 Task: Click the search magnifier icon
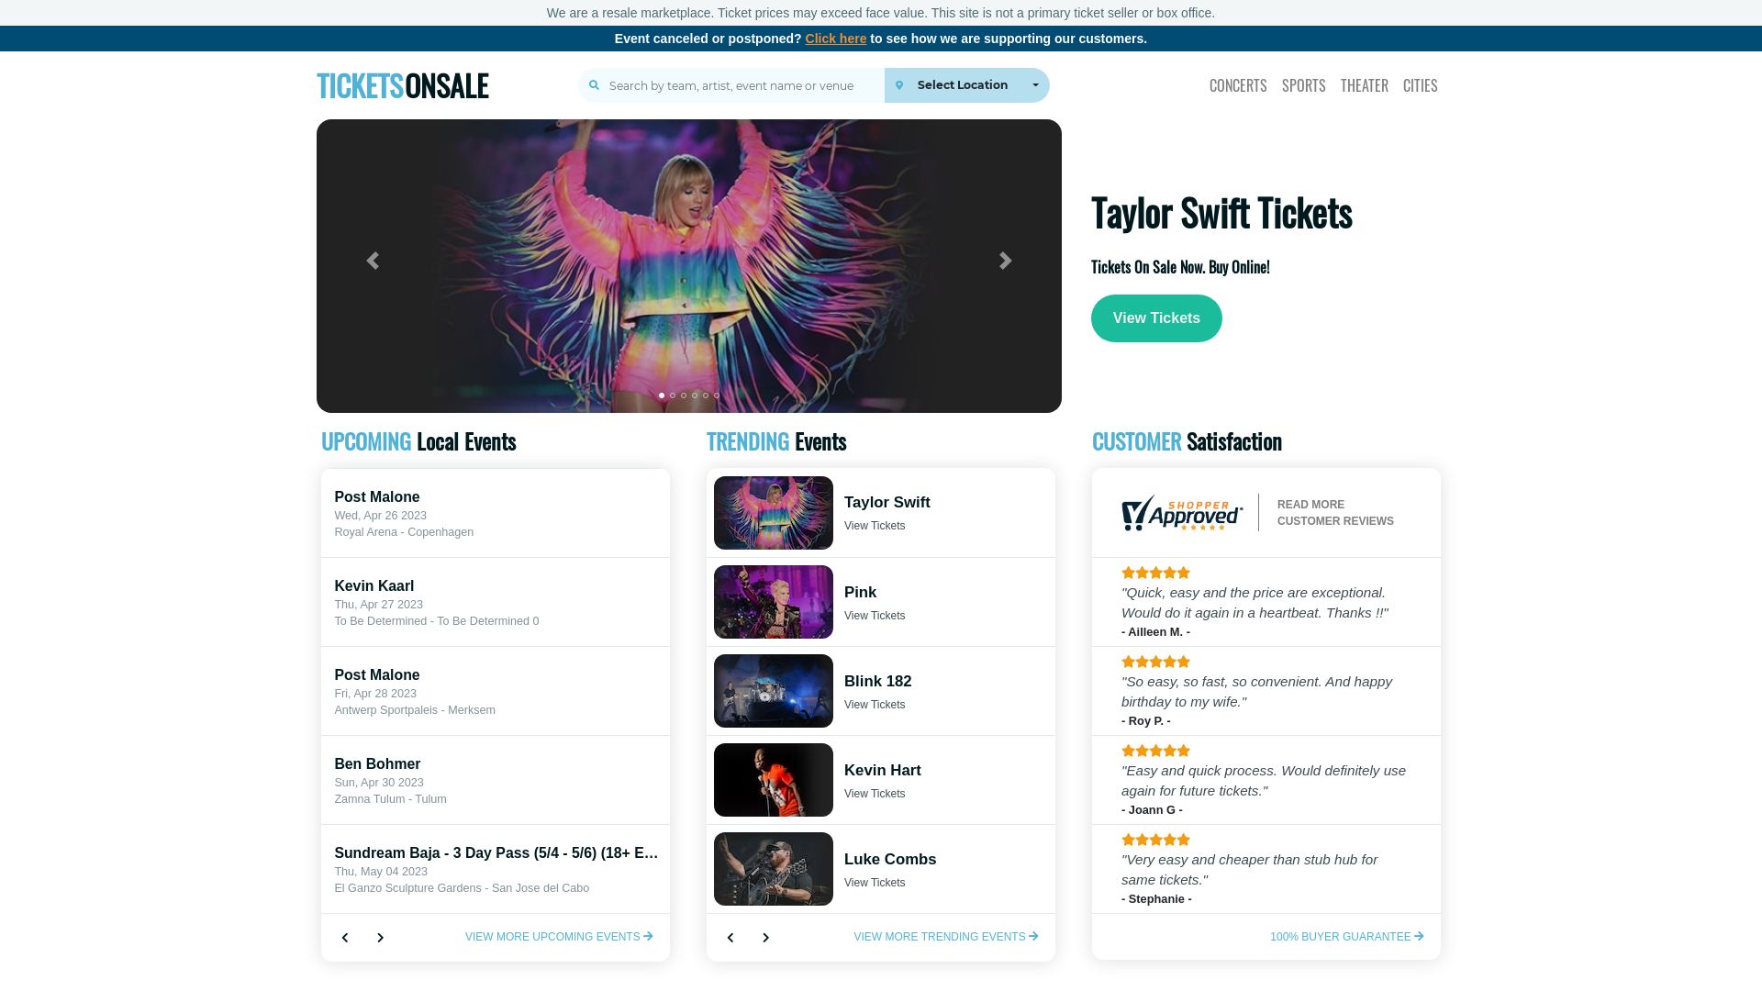(594, 85)
